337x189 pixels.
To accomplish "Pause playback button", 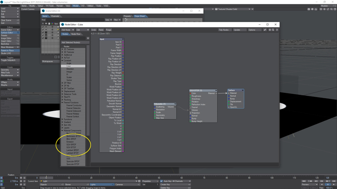I will click(328, 185).
